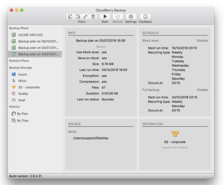Image resolution: width=224 pixels, height=185 pixels.
Task: Click the S3 - corporate destination label
Action: click(175, 142)
